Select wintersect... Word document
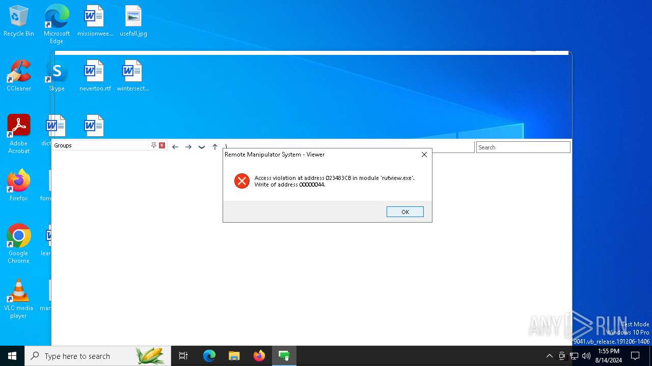Viewport: 652px width, 366px height. pyautogui.click(x=133, y=76)
